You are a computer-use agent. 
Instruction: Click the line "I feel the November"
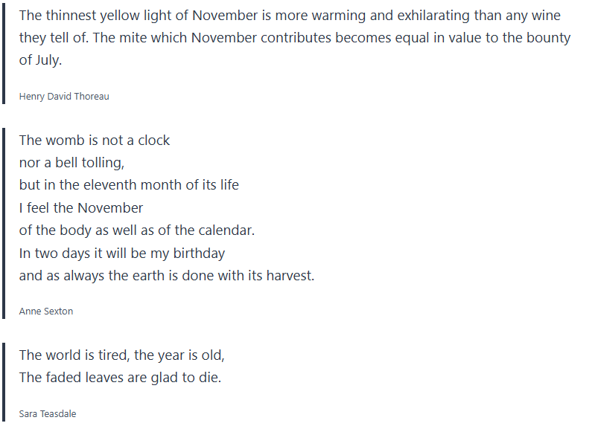point(81,207)
